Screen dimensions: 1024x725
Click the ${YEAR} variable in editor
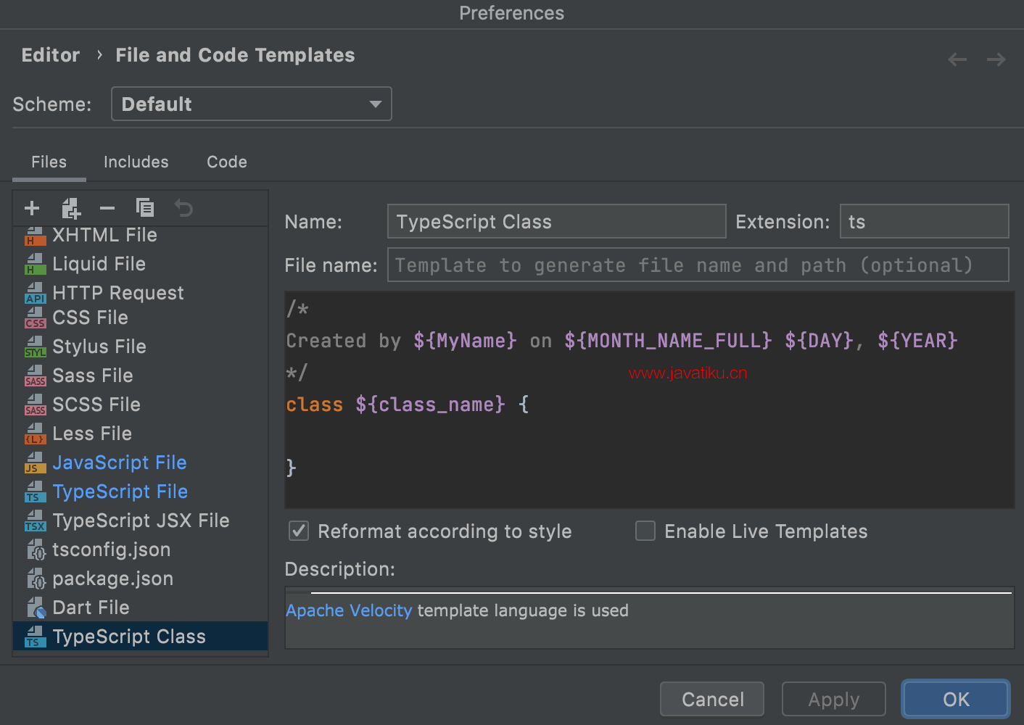coord(917,341)
